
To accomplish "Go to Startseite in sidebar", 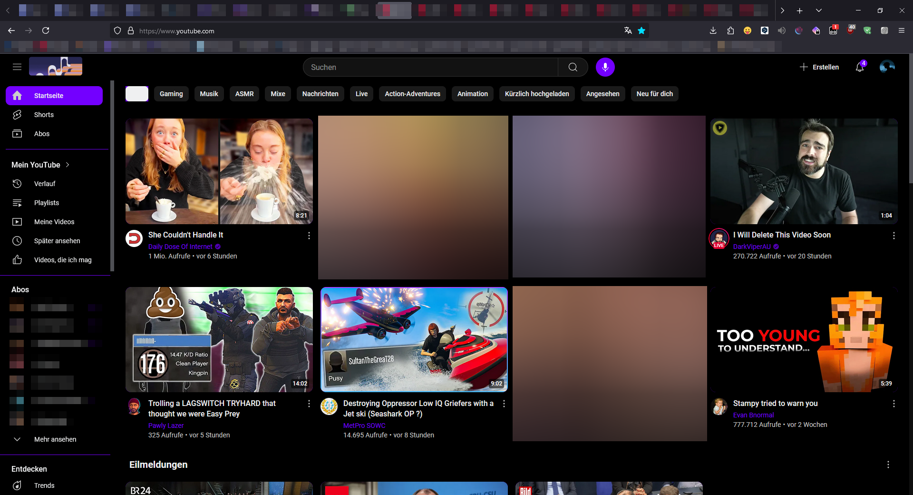I will 54,96.
